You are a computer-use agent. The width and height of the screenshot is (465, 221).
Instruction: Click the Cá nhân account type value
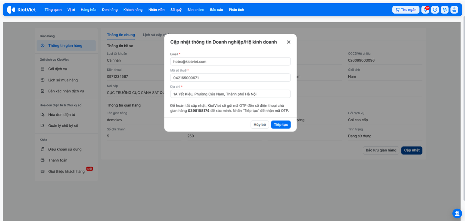coord(114,60)
